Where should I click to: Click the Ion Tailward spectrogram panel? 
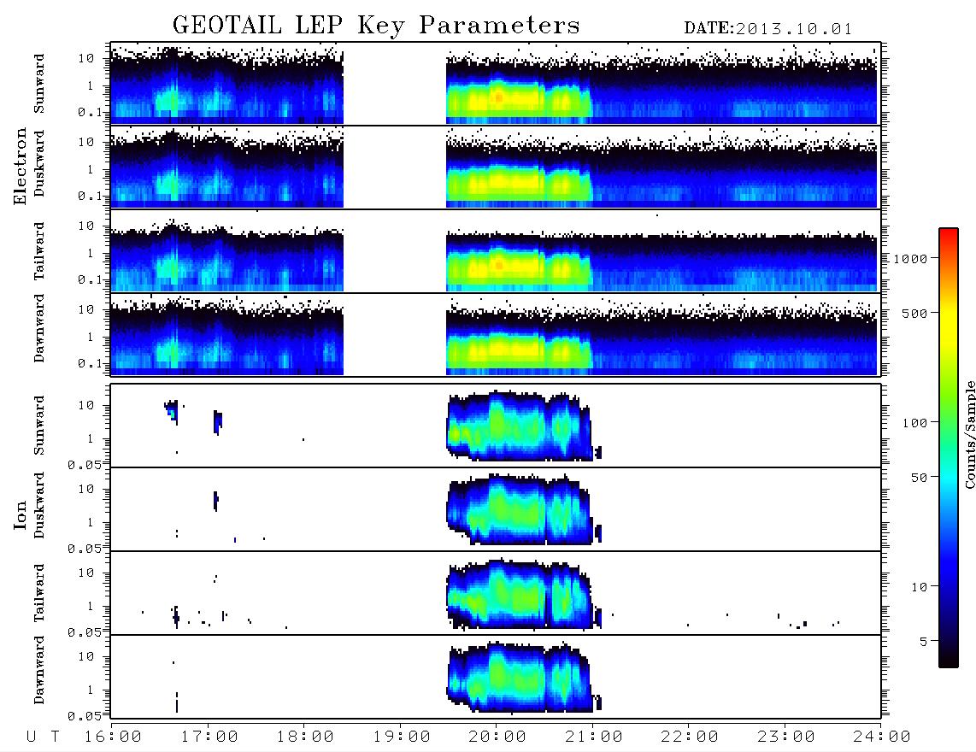(x=496, y=593)
